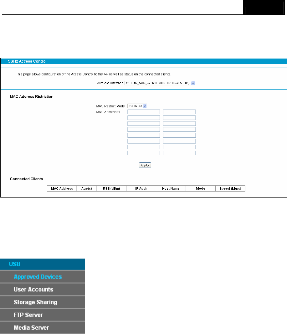
Task: Click the first left-column MAC address field
Action: [x=143, y=112]
